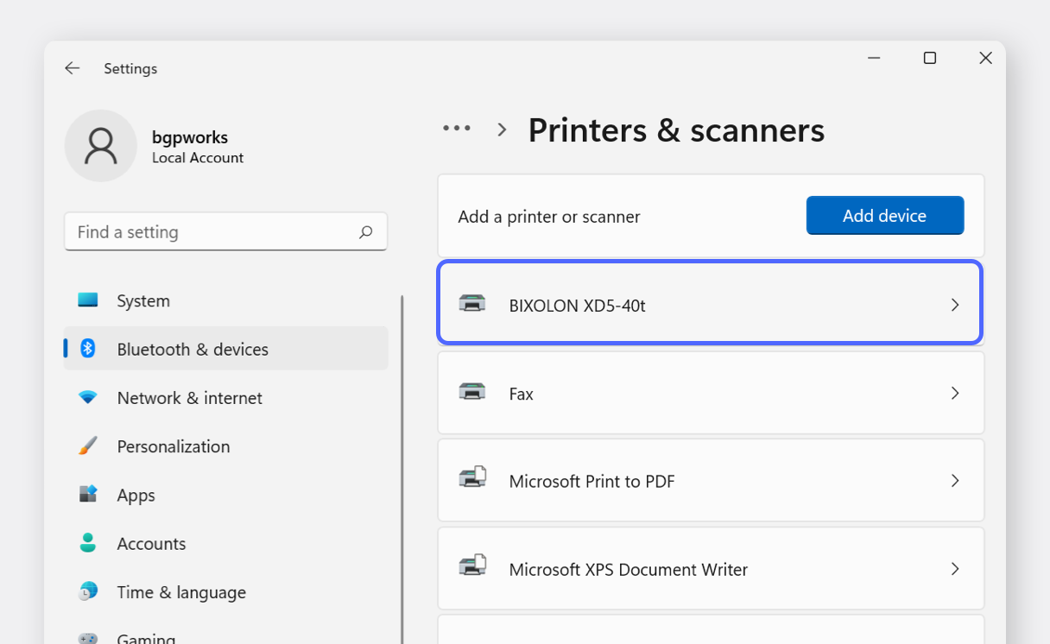1050x644 pixels.
Task: Click the back arrow in Settings header
Action: 73,68
